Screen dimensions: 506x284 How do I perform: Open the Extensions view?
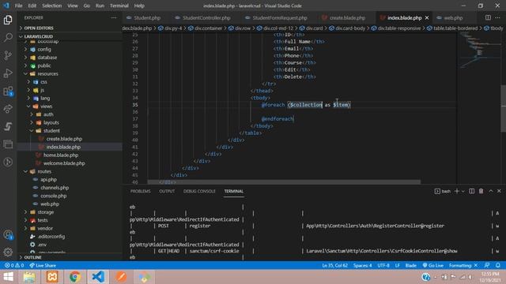click(x=8, y=92)
